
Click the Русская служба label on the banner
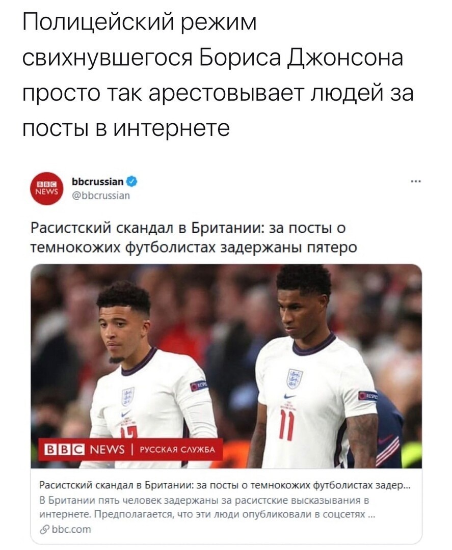click(177, 450)
